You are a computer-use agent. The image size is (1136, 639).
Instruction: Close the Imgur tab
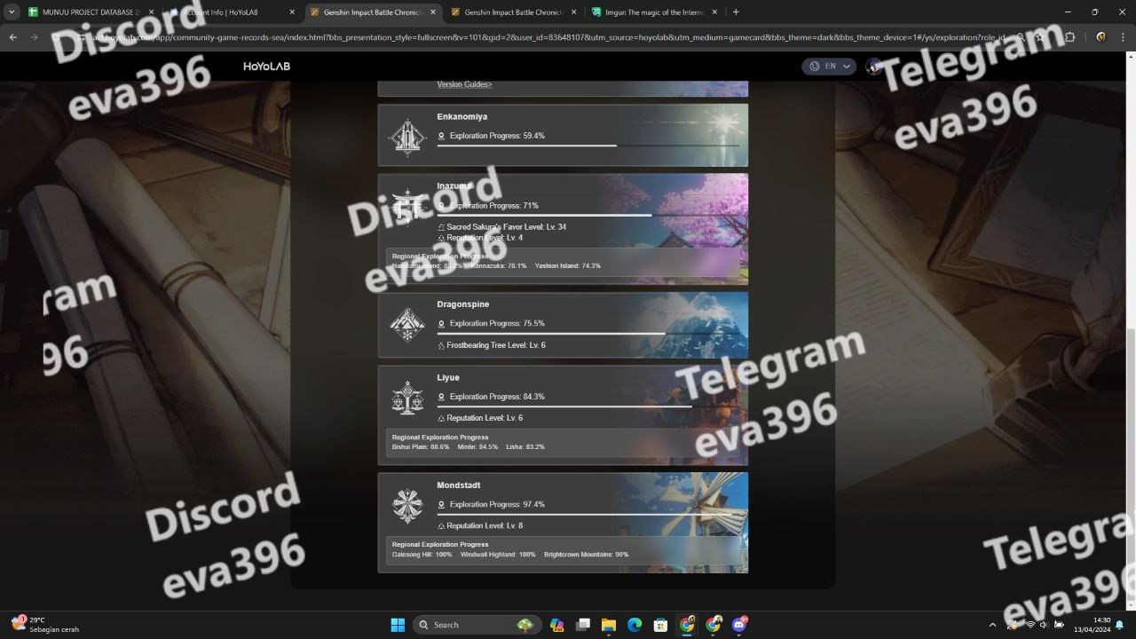coord(714,12)
